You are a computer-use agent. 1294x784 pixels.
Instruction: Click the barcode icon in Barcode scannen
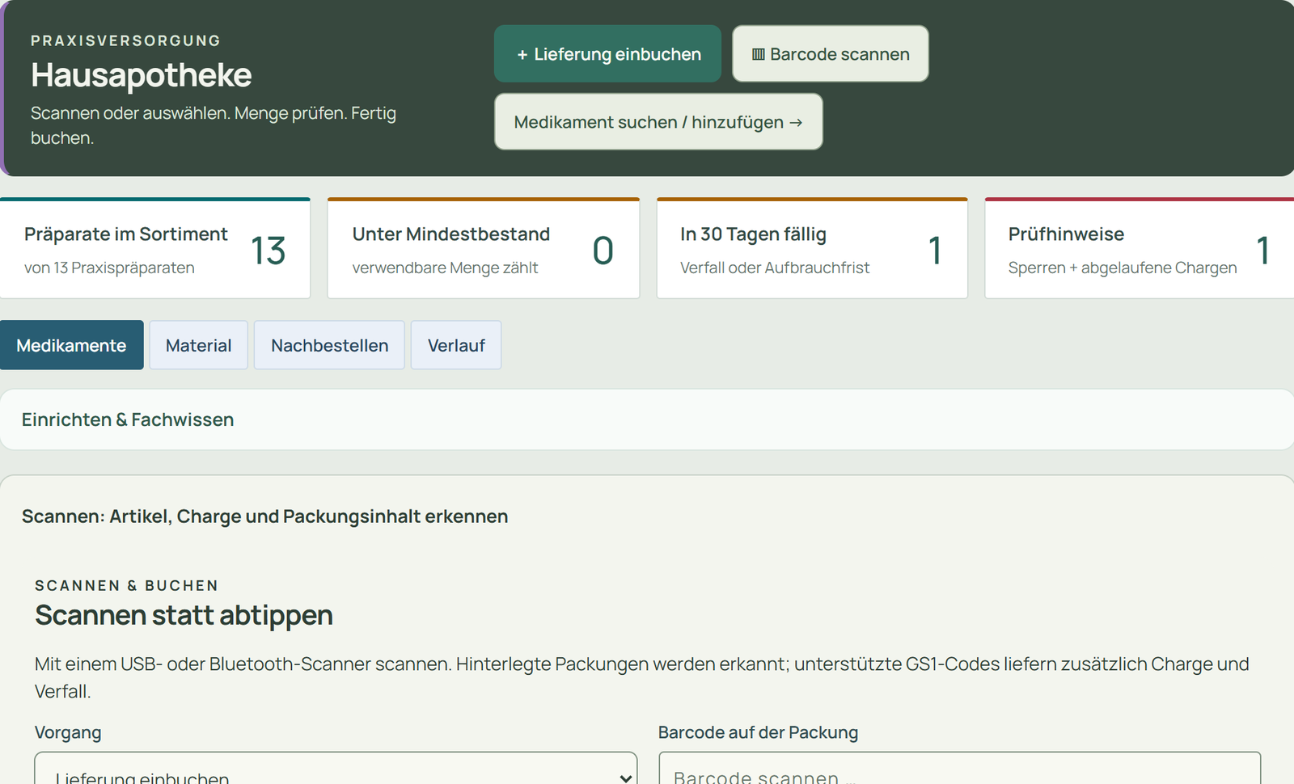point(758,54)
